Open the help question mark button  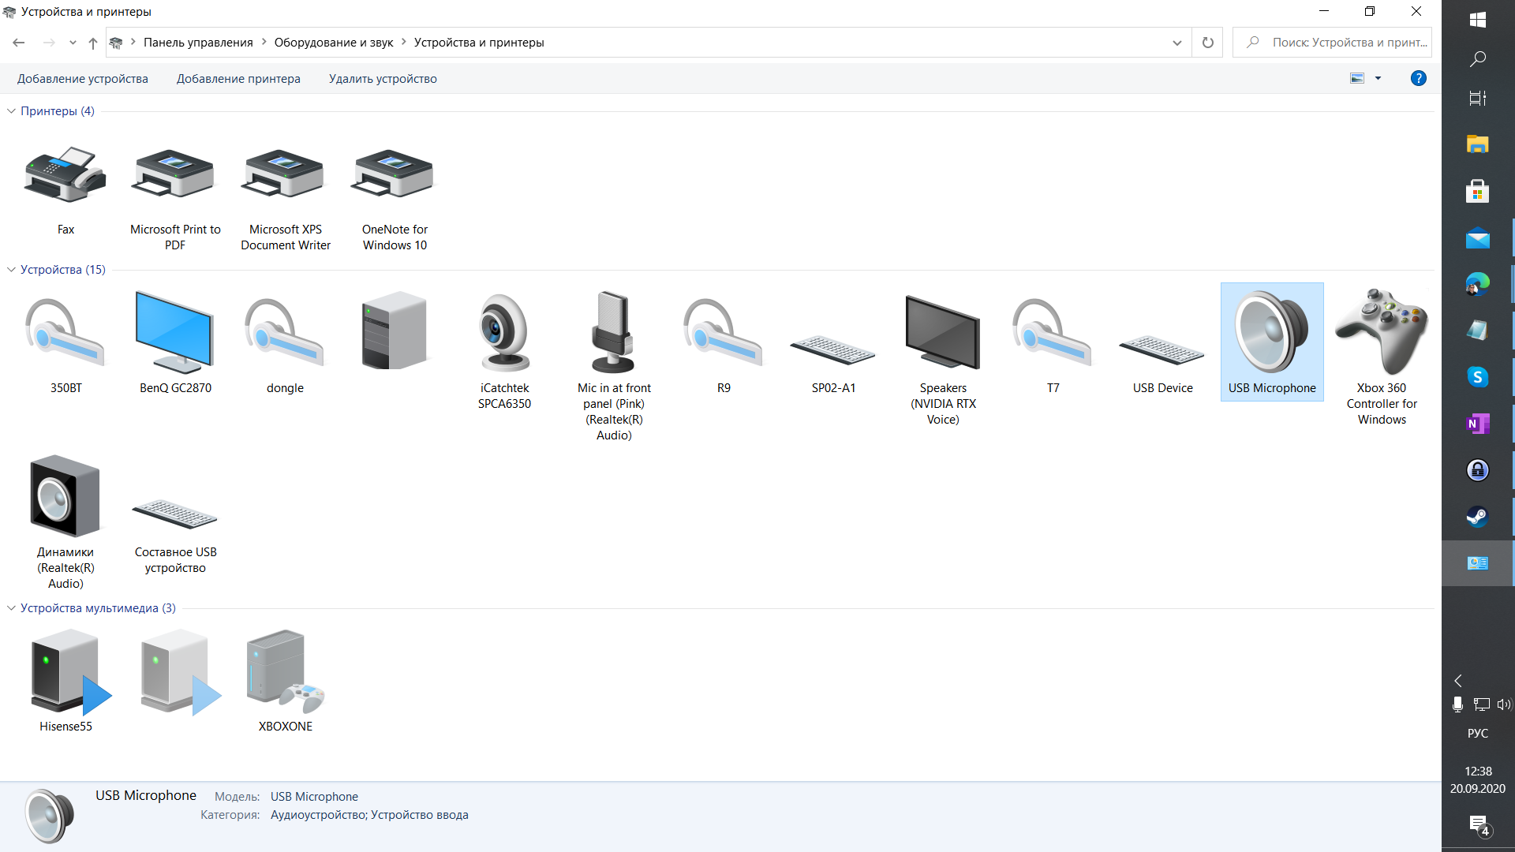pos(1418,78)
